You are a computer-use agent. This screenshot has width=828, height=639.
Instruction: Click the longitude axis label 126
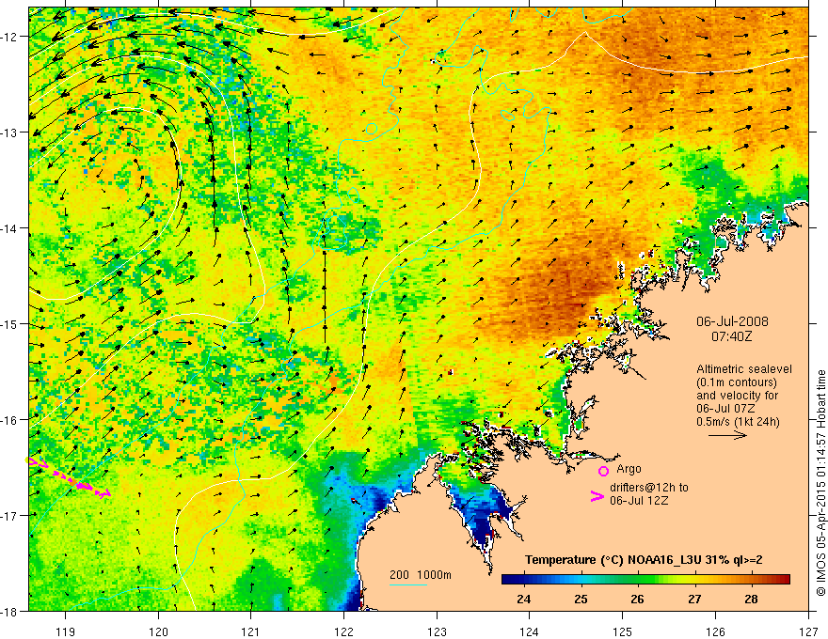click(x=715, y=631)
